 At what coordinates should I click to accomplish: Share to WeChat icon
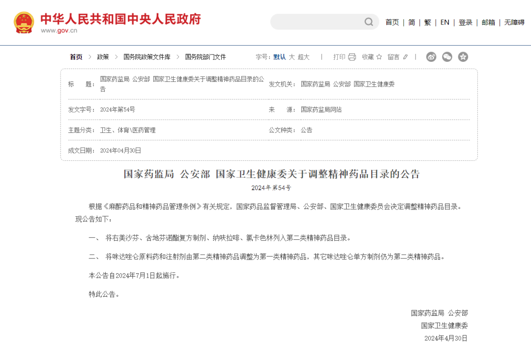pos(447,57)
